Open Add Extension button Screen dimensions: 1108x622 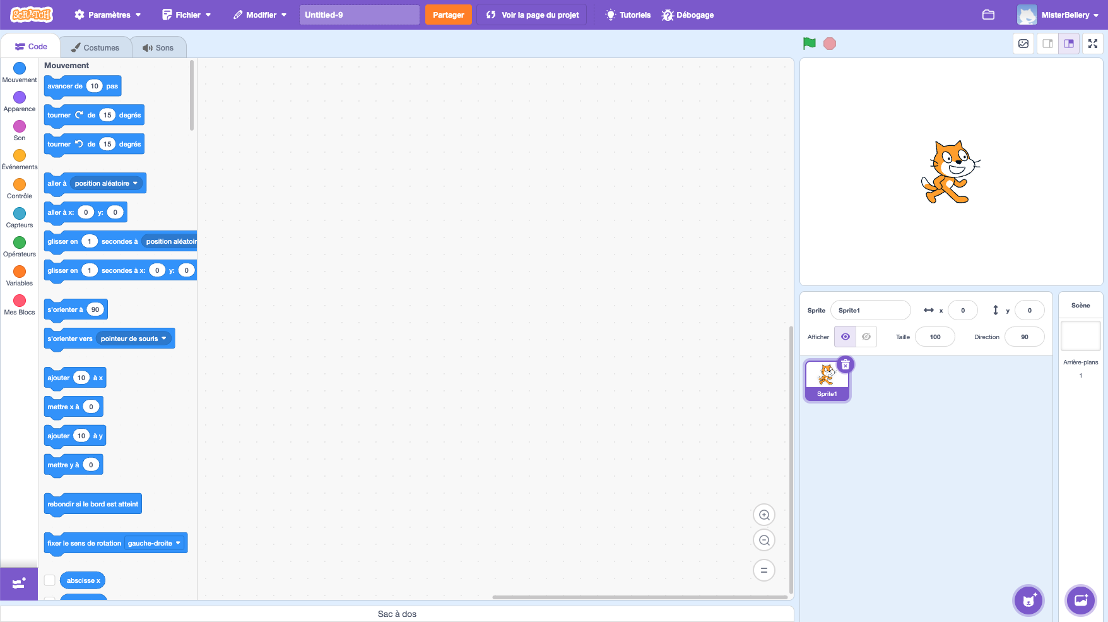[x=19, y=583]
